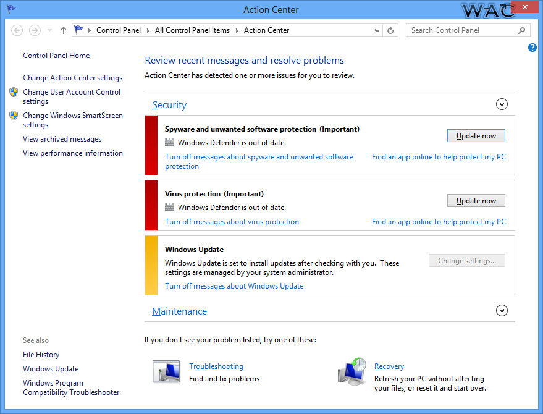Open Help with the question mark icon
543x414 pixels.
click(532, 48)
